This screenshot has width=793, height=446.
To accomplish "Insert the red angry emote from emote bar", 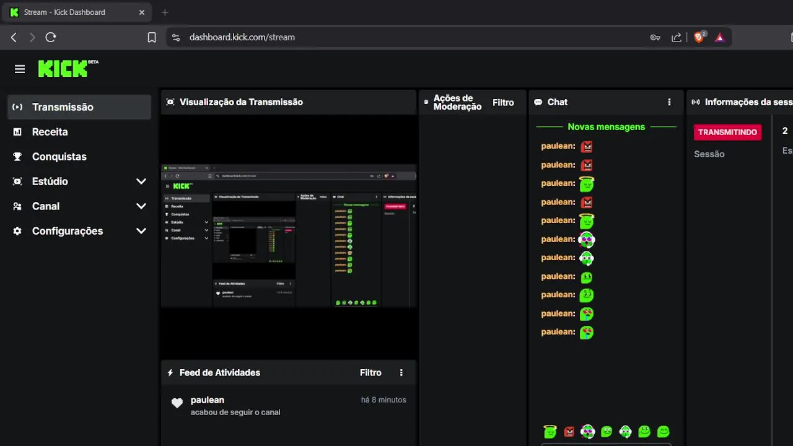I will 569,432.
